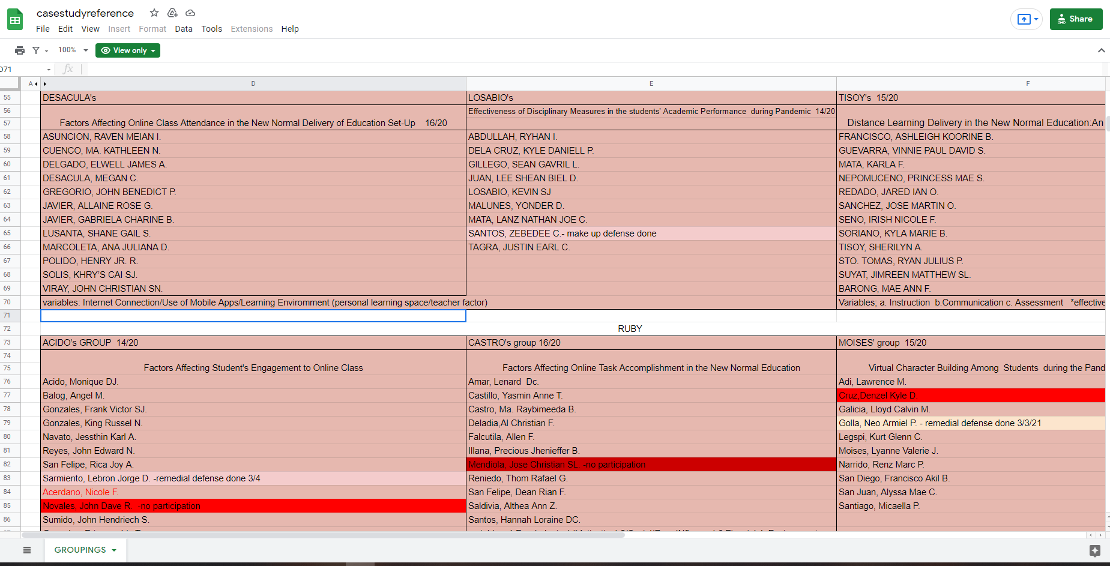Select column E header
Viewport: 1110px width, 566px height.
tap(651, 84)
